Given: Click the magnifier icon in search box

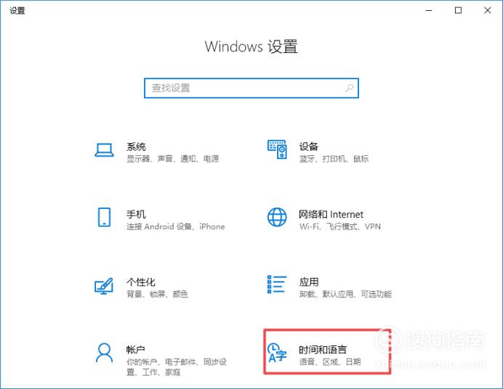Looking at the screenshot, I should click(350, 88).
